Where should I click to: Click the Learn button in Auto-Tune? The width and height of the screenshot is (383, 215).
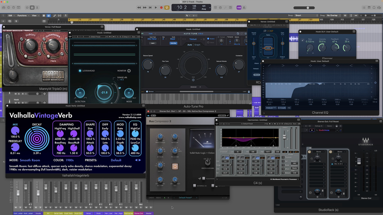(x=153, y=43)
